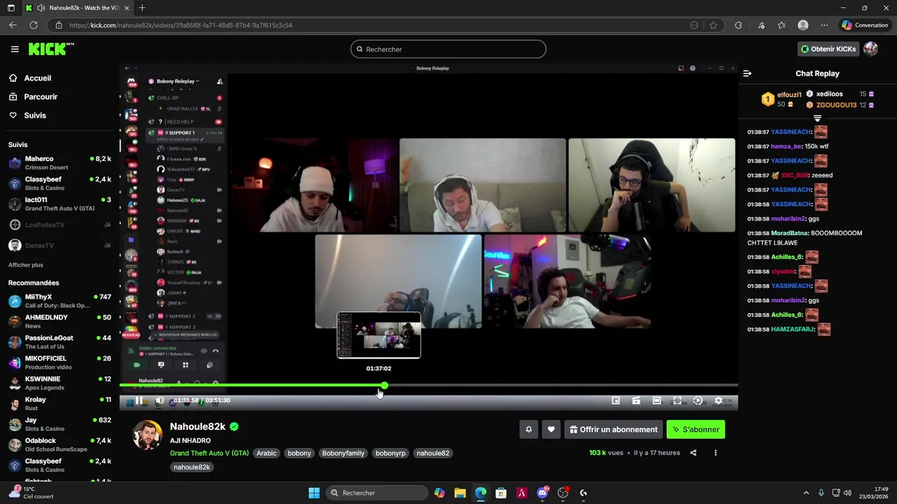Open Discord from taskbar
Viewport: 897px width, 504px height.
[x=542, y=493]
